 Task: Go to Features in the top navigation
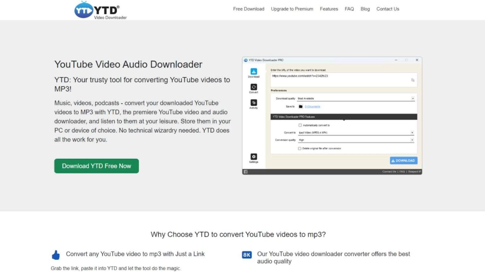point(329,9)
